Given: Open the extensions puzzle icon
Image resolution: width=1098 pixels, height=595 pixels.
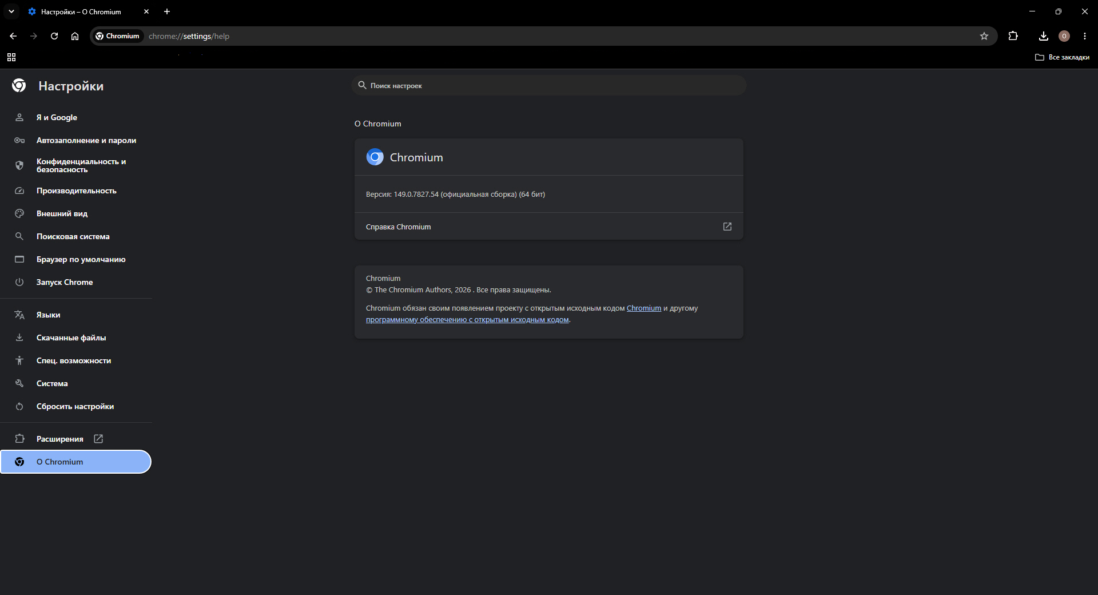Looking at the screenshot, I should click(1013, 36).
